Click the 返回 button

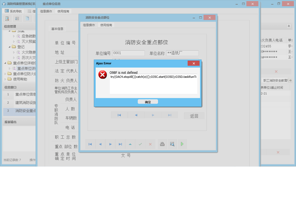[194, 116]
